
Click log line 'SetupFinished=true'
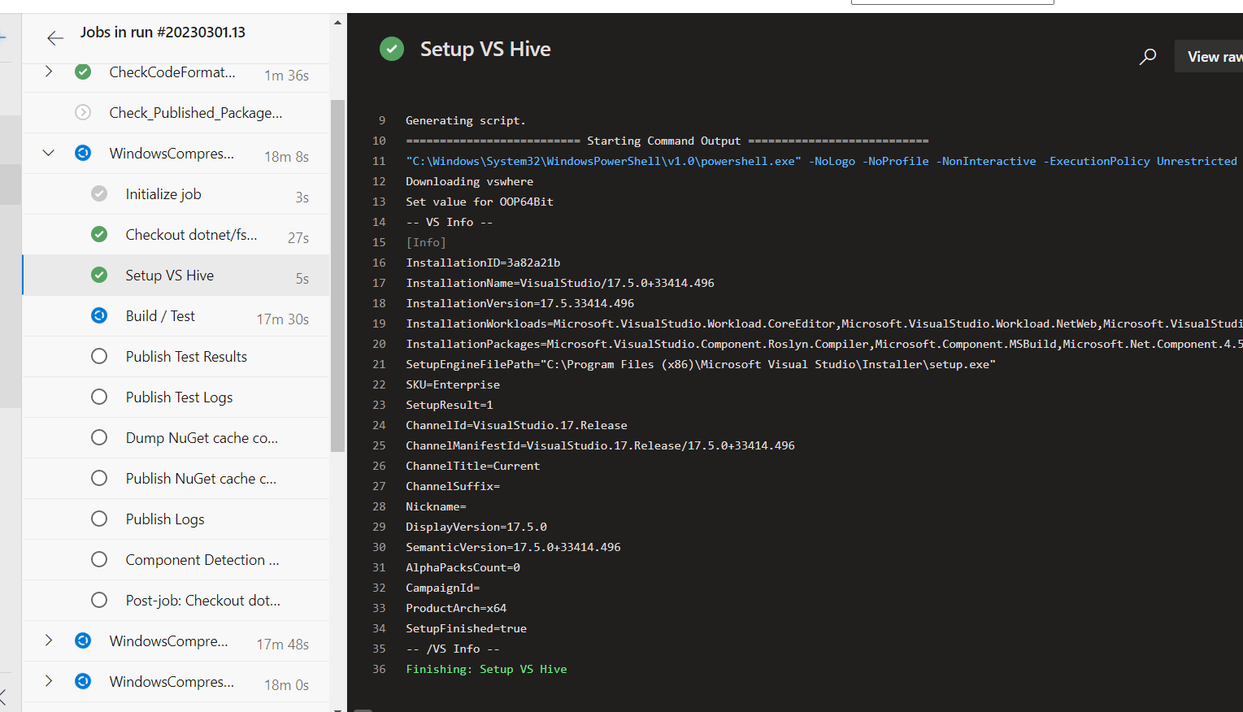467,628
